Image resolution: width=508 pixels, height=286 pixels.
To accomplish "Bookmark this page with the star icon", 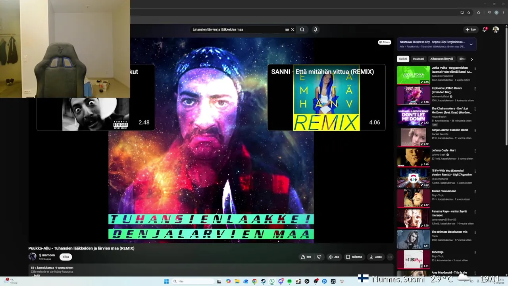I will (x=469, y=12).
